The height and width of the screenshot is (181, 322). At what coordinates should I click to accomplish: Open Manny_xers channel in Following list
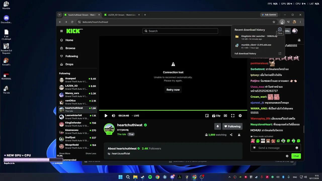(78, 95)
